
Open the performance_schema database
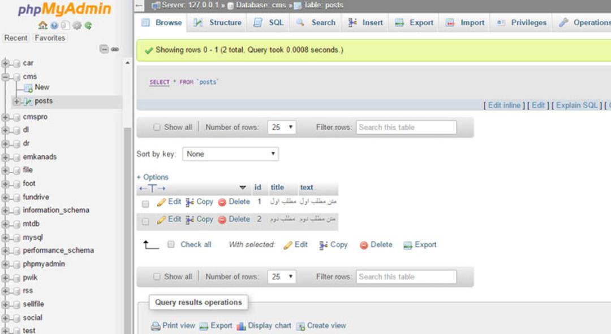click(x=58, y=250)
